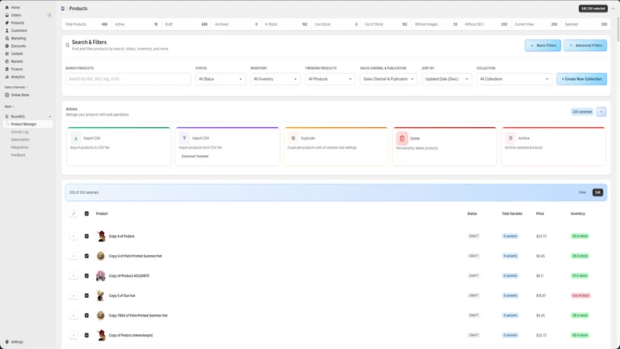
Task: Click Copy 5 of Sun hat thumbnail
Action: tap(101, 295)
